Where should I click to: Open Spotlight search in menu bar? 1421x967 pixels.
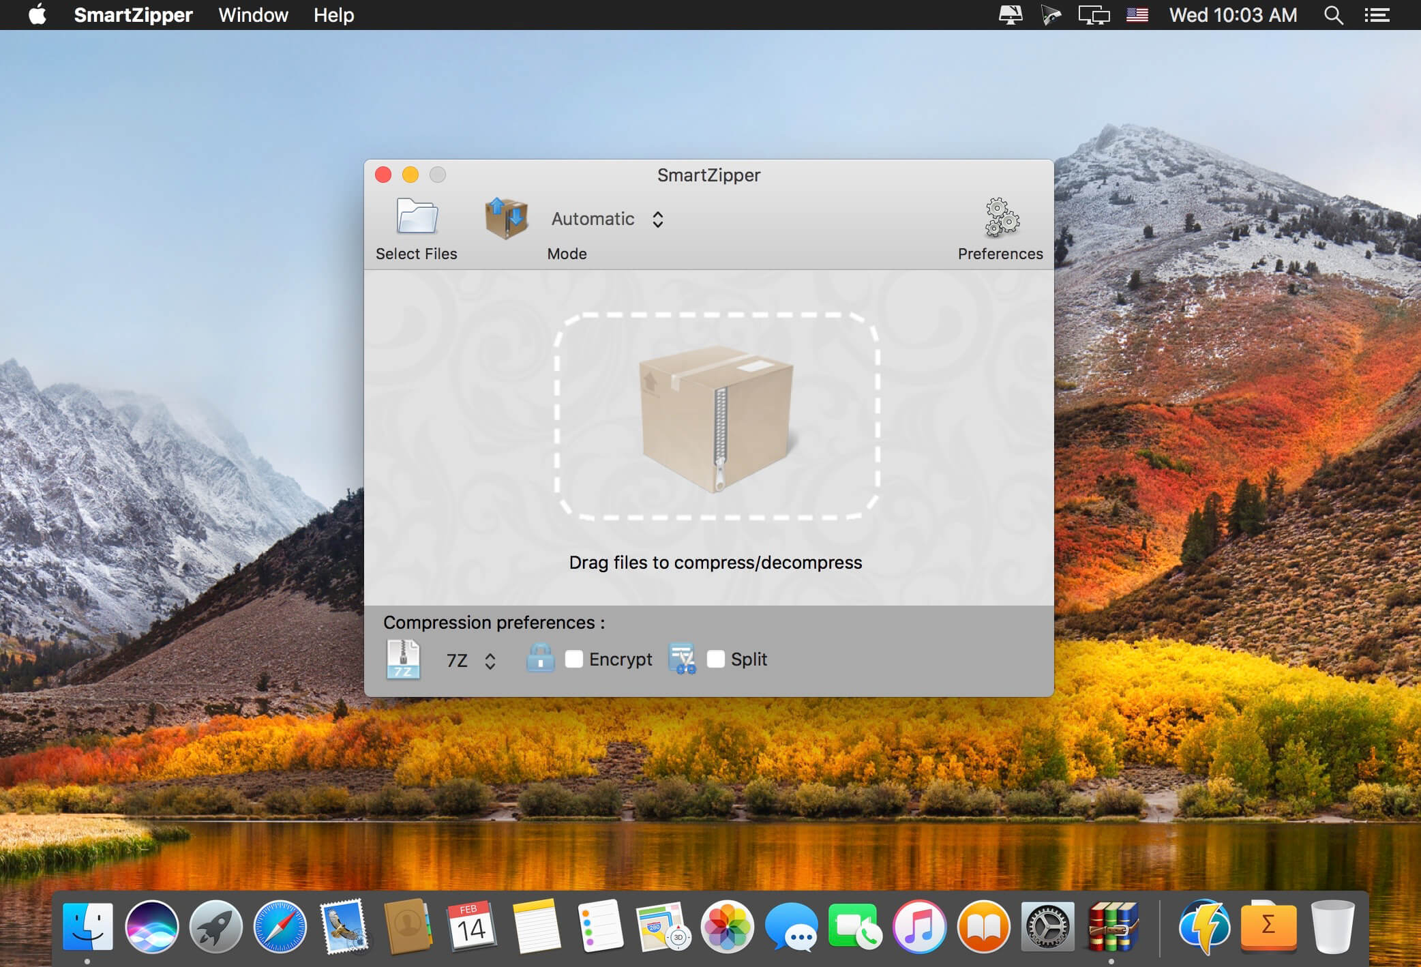click(1333, 15)
